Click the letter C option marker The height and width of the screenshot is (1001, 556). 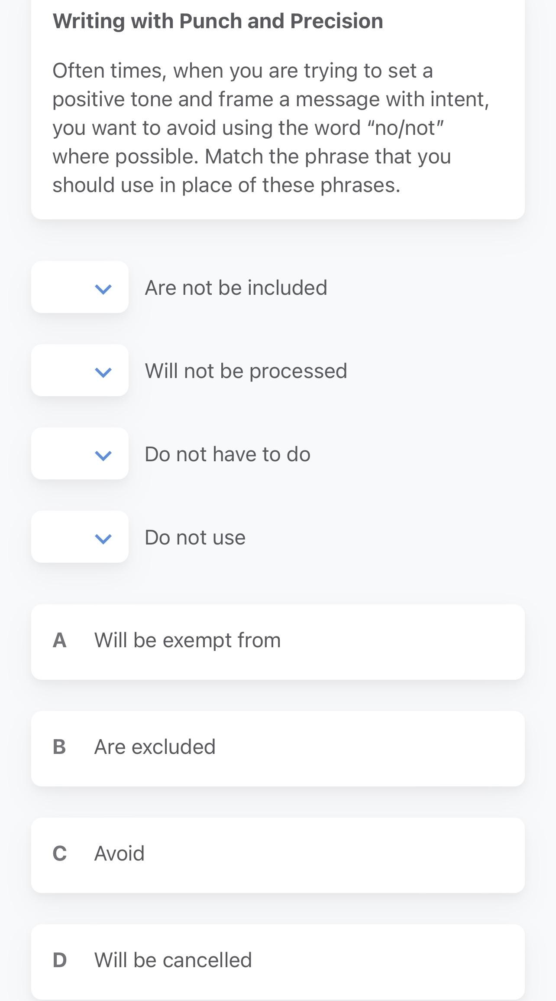pyautogui.click(x=59, y=854)
